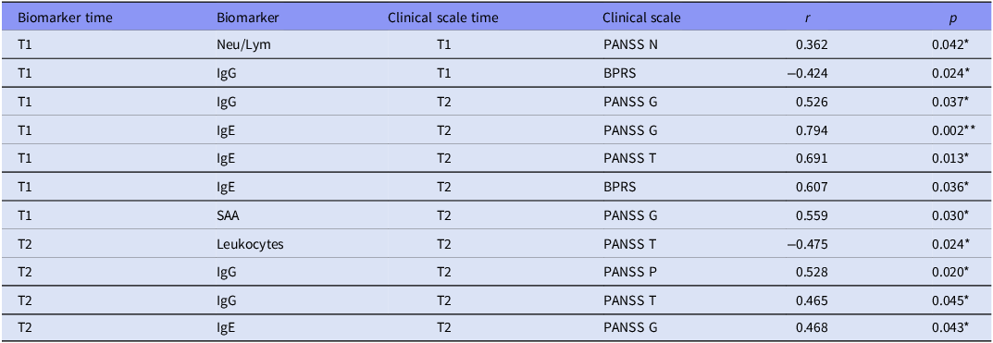Select the r column header
Viewport: 993px width, 343px height.
coord(805,18)
